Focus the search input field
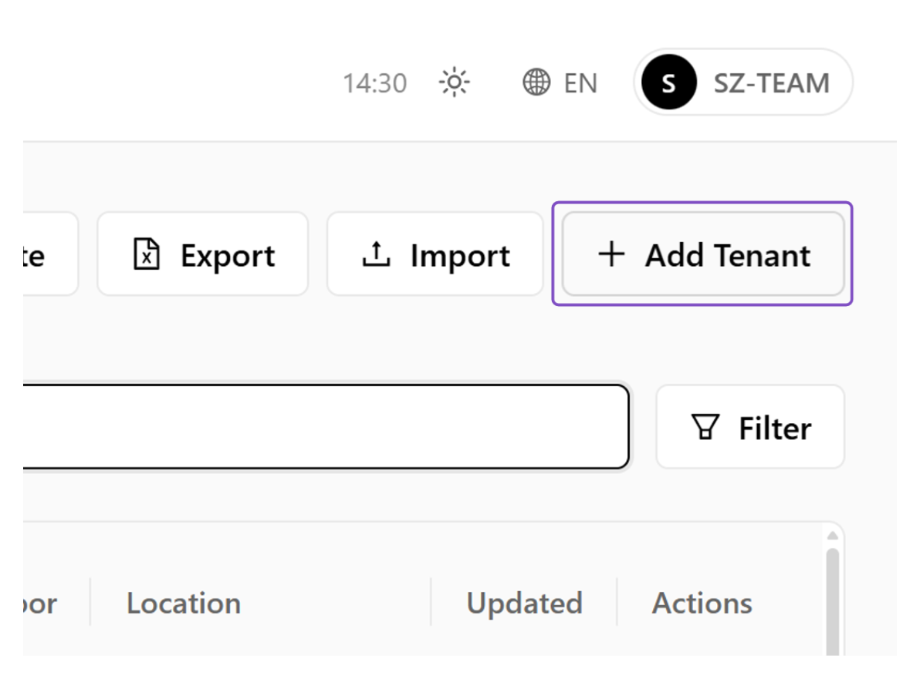This screenshot has height=679, width=920. coord(326,426)
